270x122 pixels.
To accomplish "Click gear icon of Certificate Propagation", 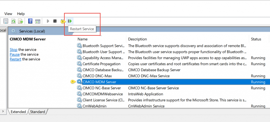I will click(x=79, y=64).
